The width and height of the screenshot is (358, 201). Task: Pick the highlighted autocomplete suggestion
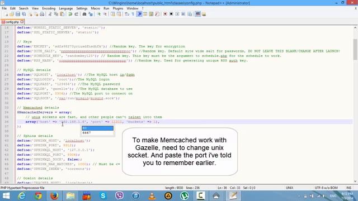pos(97,128)
